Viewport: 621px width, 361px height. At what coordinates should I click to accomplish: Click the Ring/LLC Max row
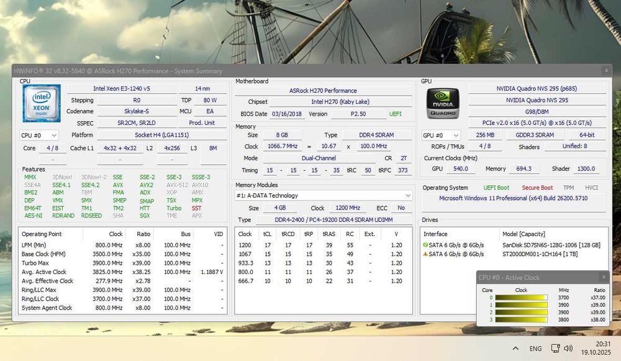122,290
